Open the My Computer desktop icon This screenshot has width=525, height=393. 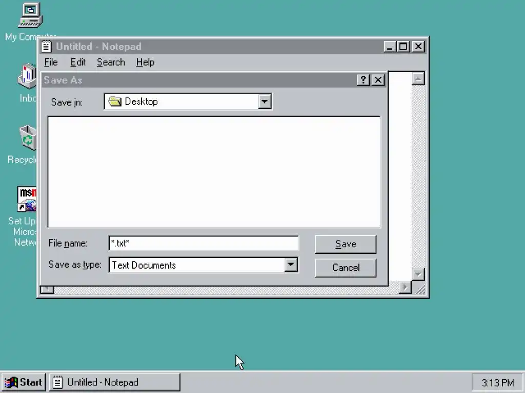(30, 15)
